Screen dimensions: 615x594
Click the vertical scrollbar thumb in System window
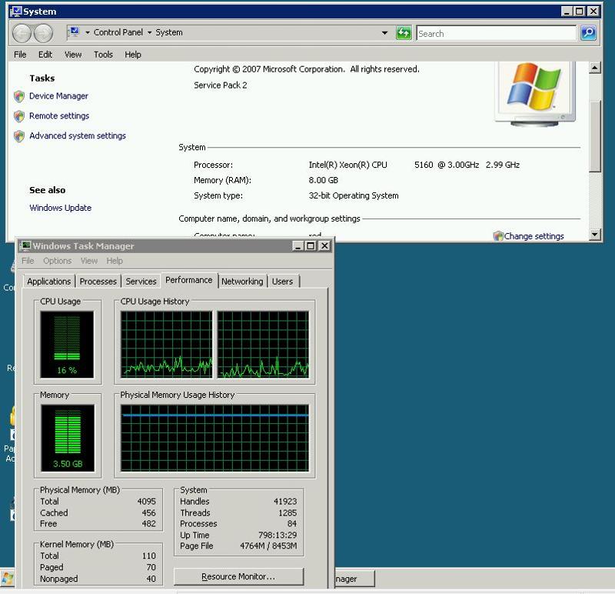point(594,136)
